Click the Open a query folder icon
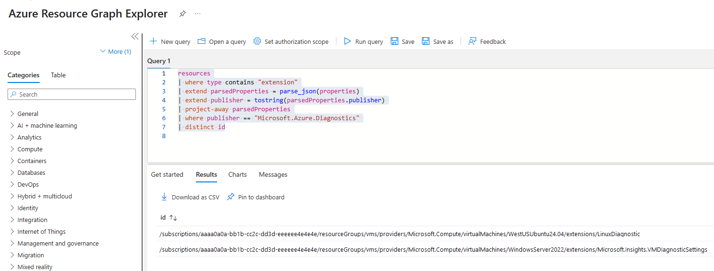Viewport: 714px width, 271px height. click(x=202, y=41)
